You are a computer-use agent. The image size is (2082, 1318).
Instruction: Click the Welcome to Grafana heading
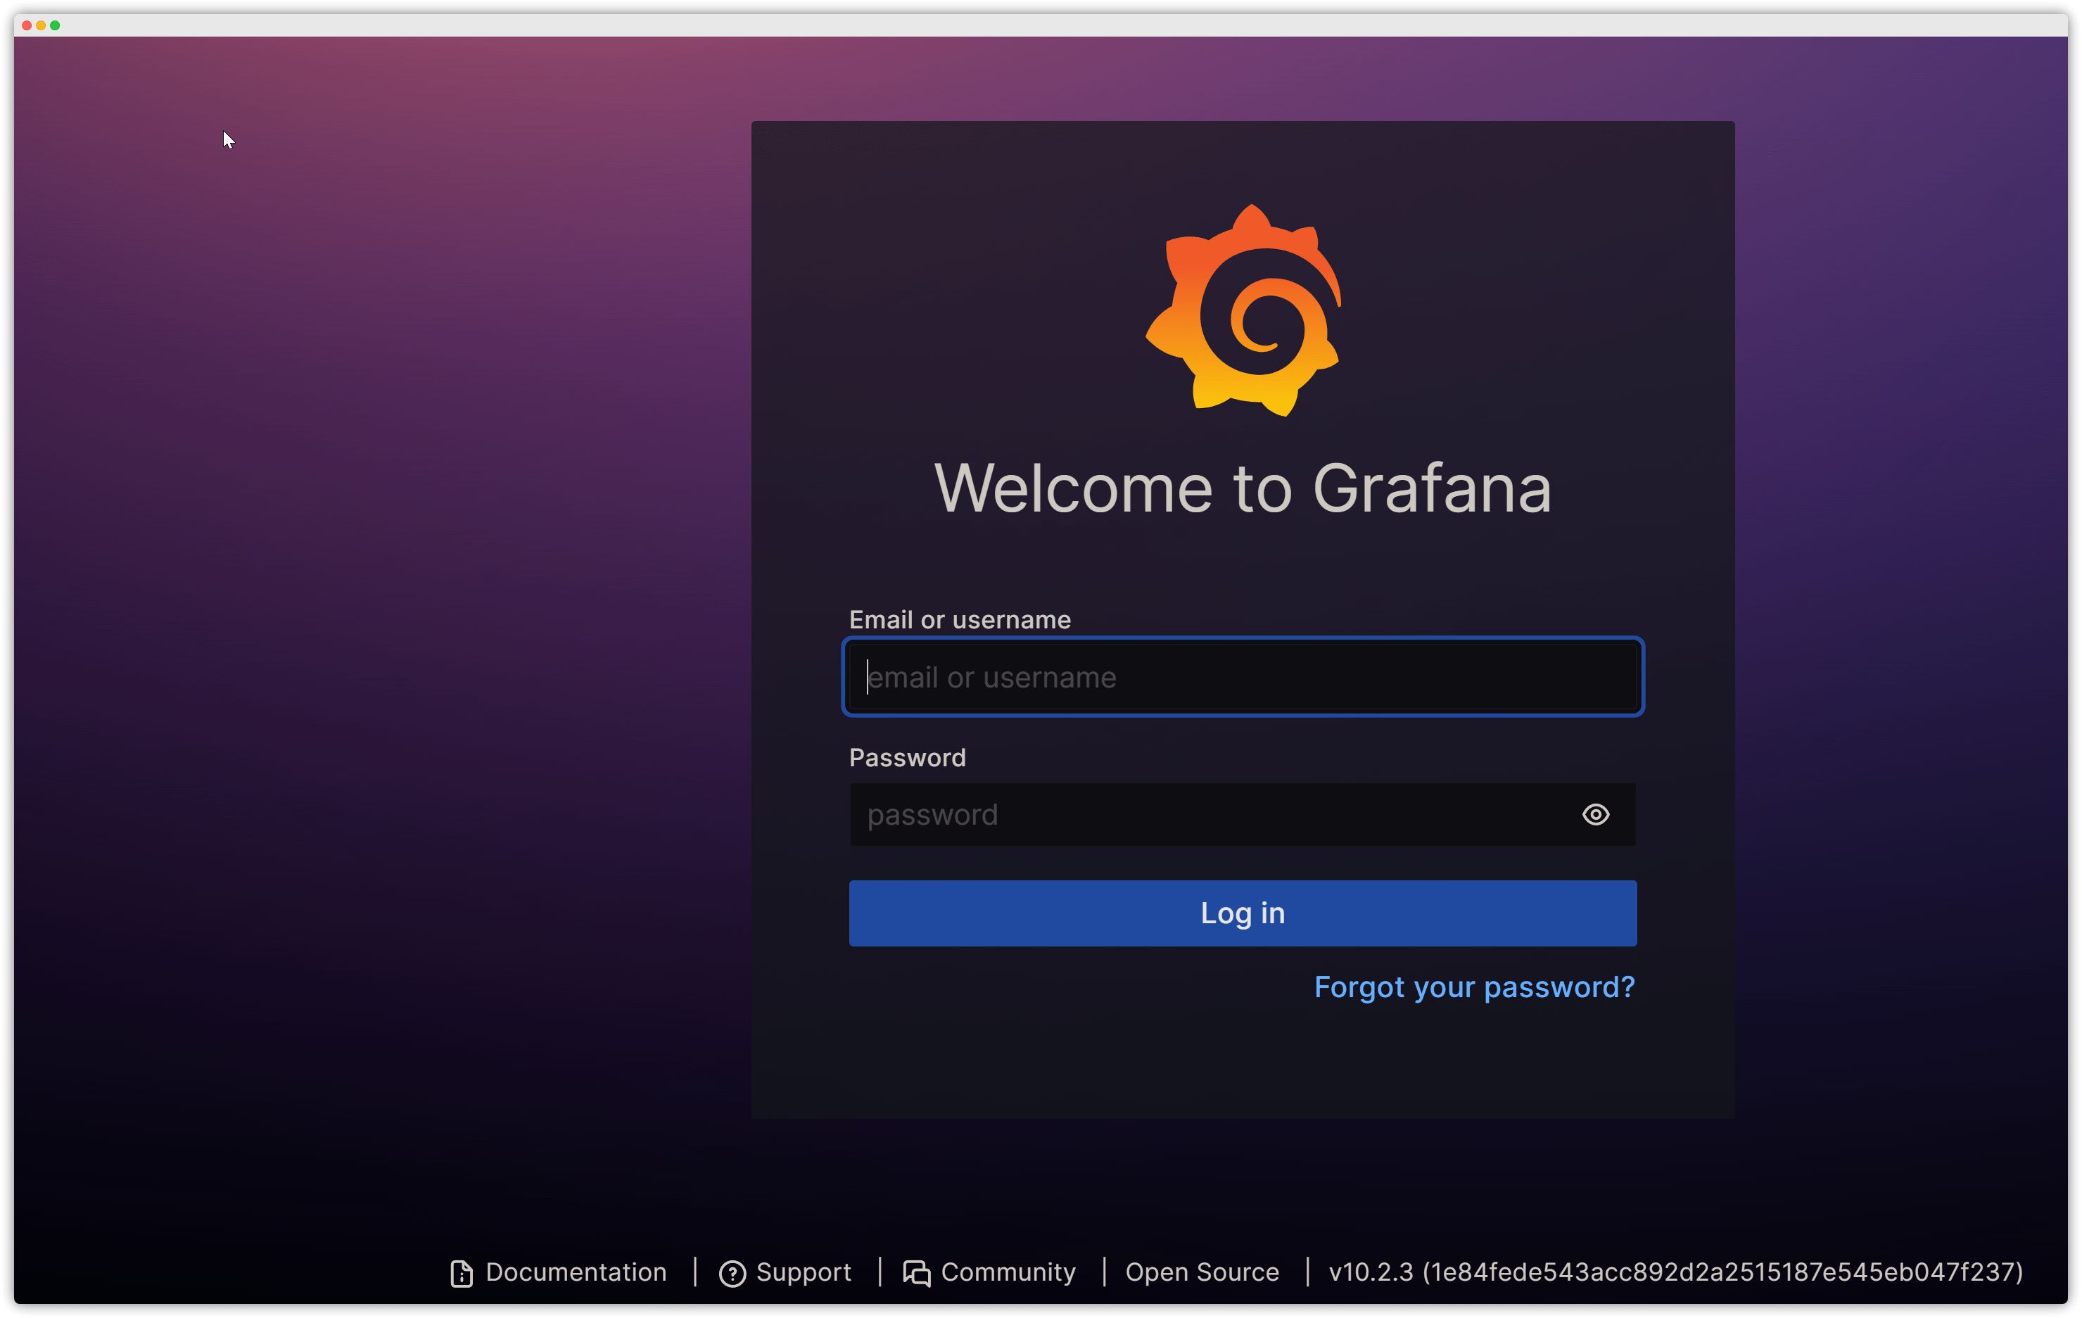coord(1243,488)
